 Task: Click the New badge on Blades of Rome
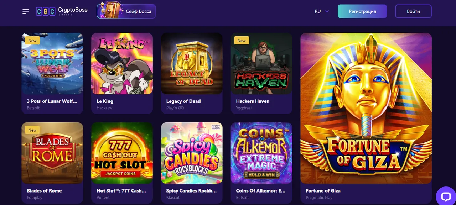click(32, 130)
